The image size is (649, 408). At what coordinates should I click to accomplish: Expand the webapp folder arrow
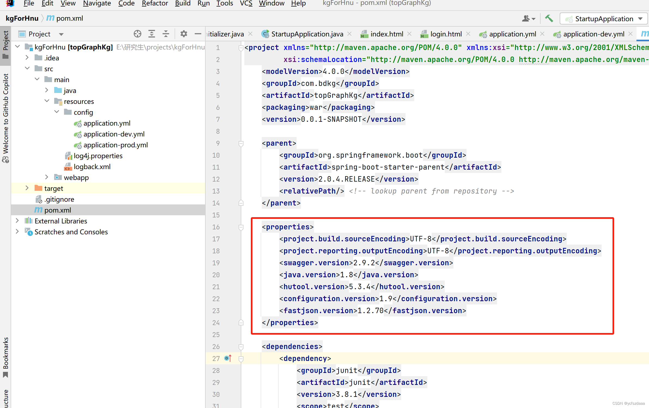pyautogui.click(x=47, y=177)
